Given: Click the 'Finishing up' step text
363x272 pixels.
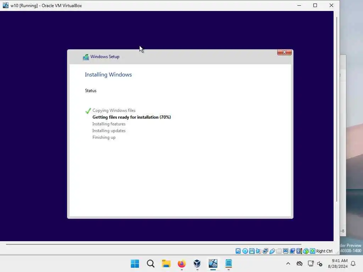Looking at the screenshot, I should (x=104, y=137).
